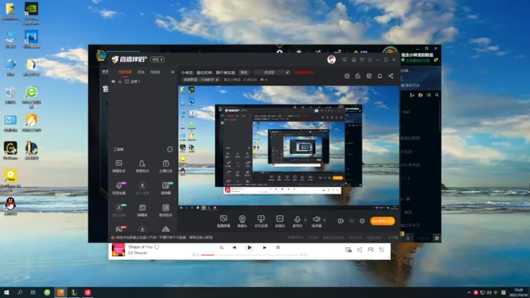The width and height of the screenshot is (530, 298).
Task: Select the third scene tab
Action: pyautogui.click(x=155, y=72)
